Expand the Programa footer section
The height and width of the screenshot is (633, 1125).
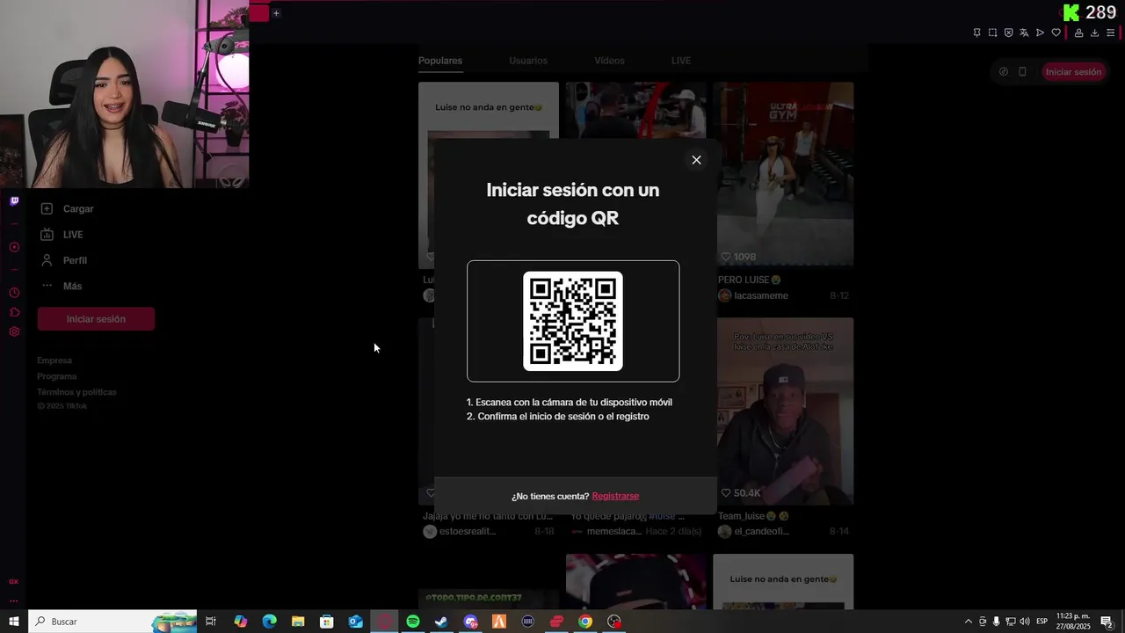56,376
